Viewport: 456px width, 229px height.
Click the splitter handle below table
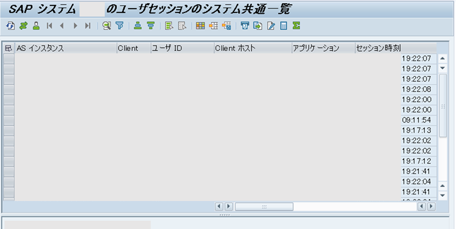tap(225, 215)
